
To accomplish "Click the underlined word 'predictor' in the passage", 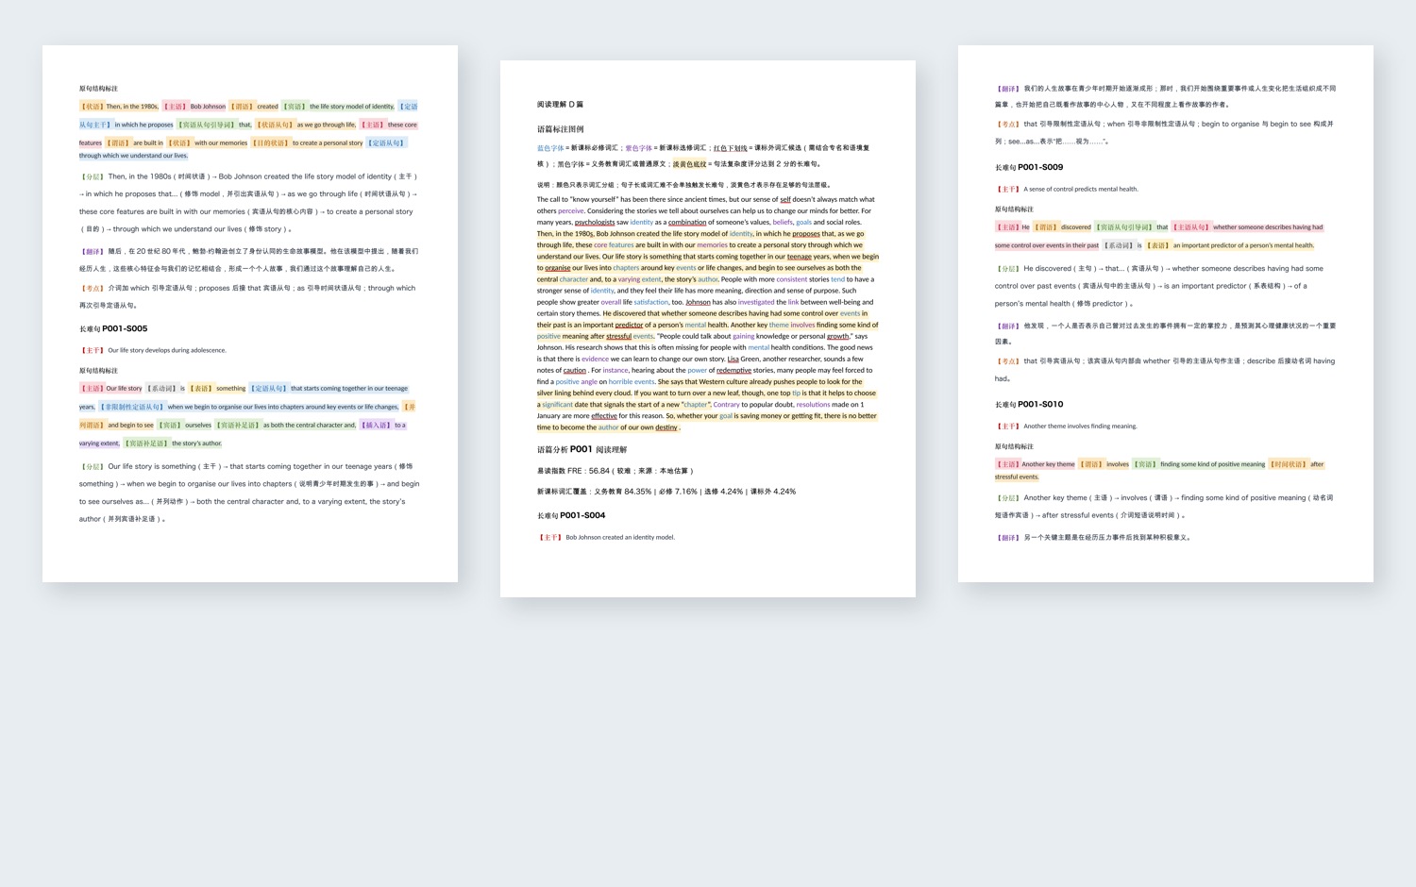I will pos(629,325).
